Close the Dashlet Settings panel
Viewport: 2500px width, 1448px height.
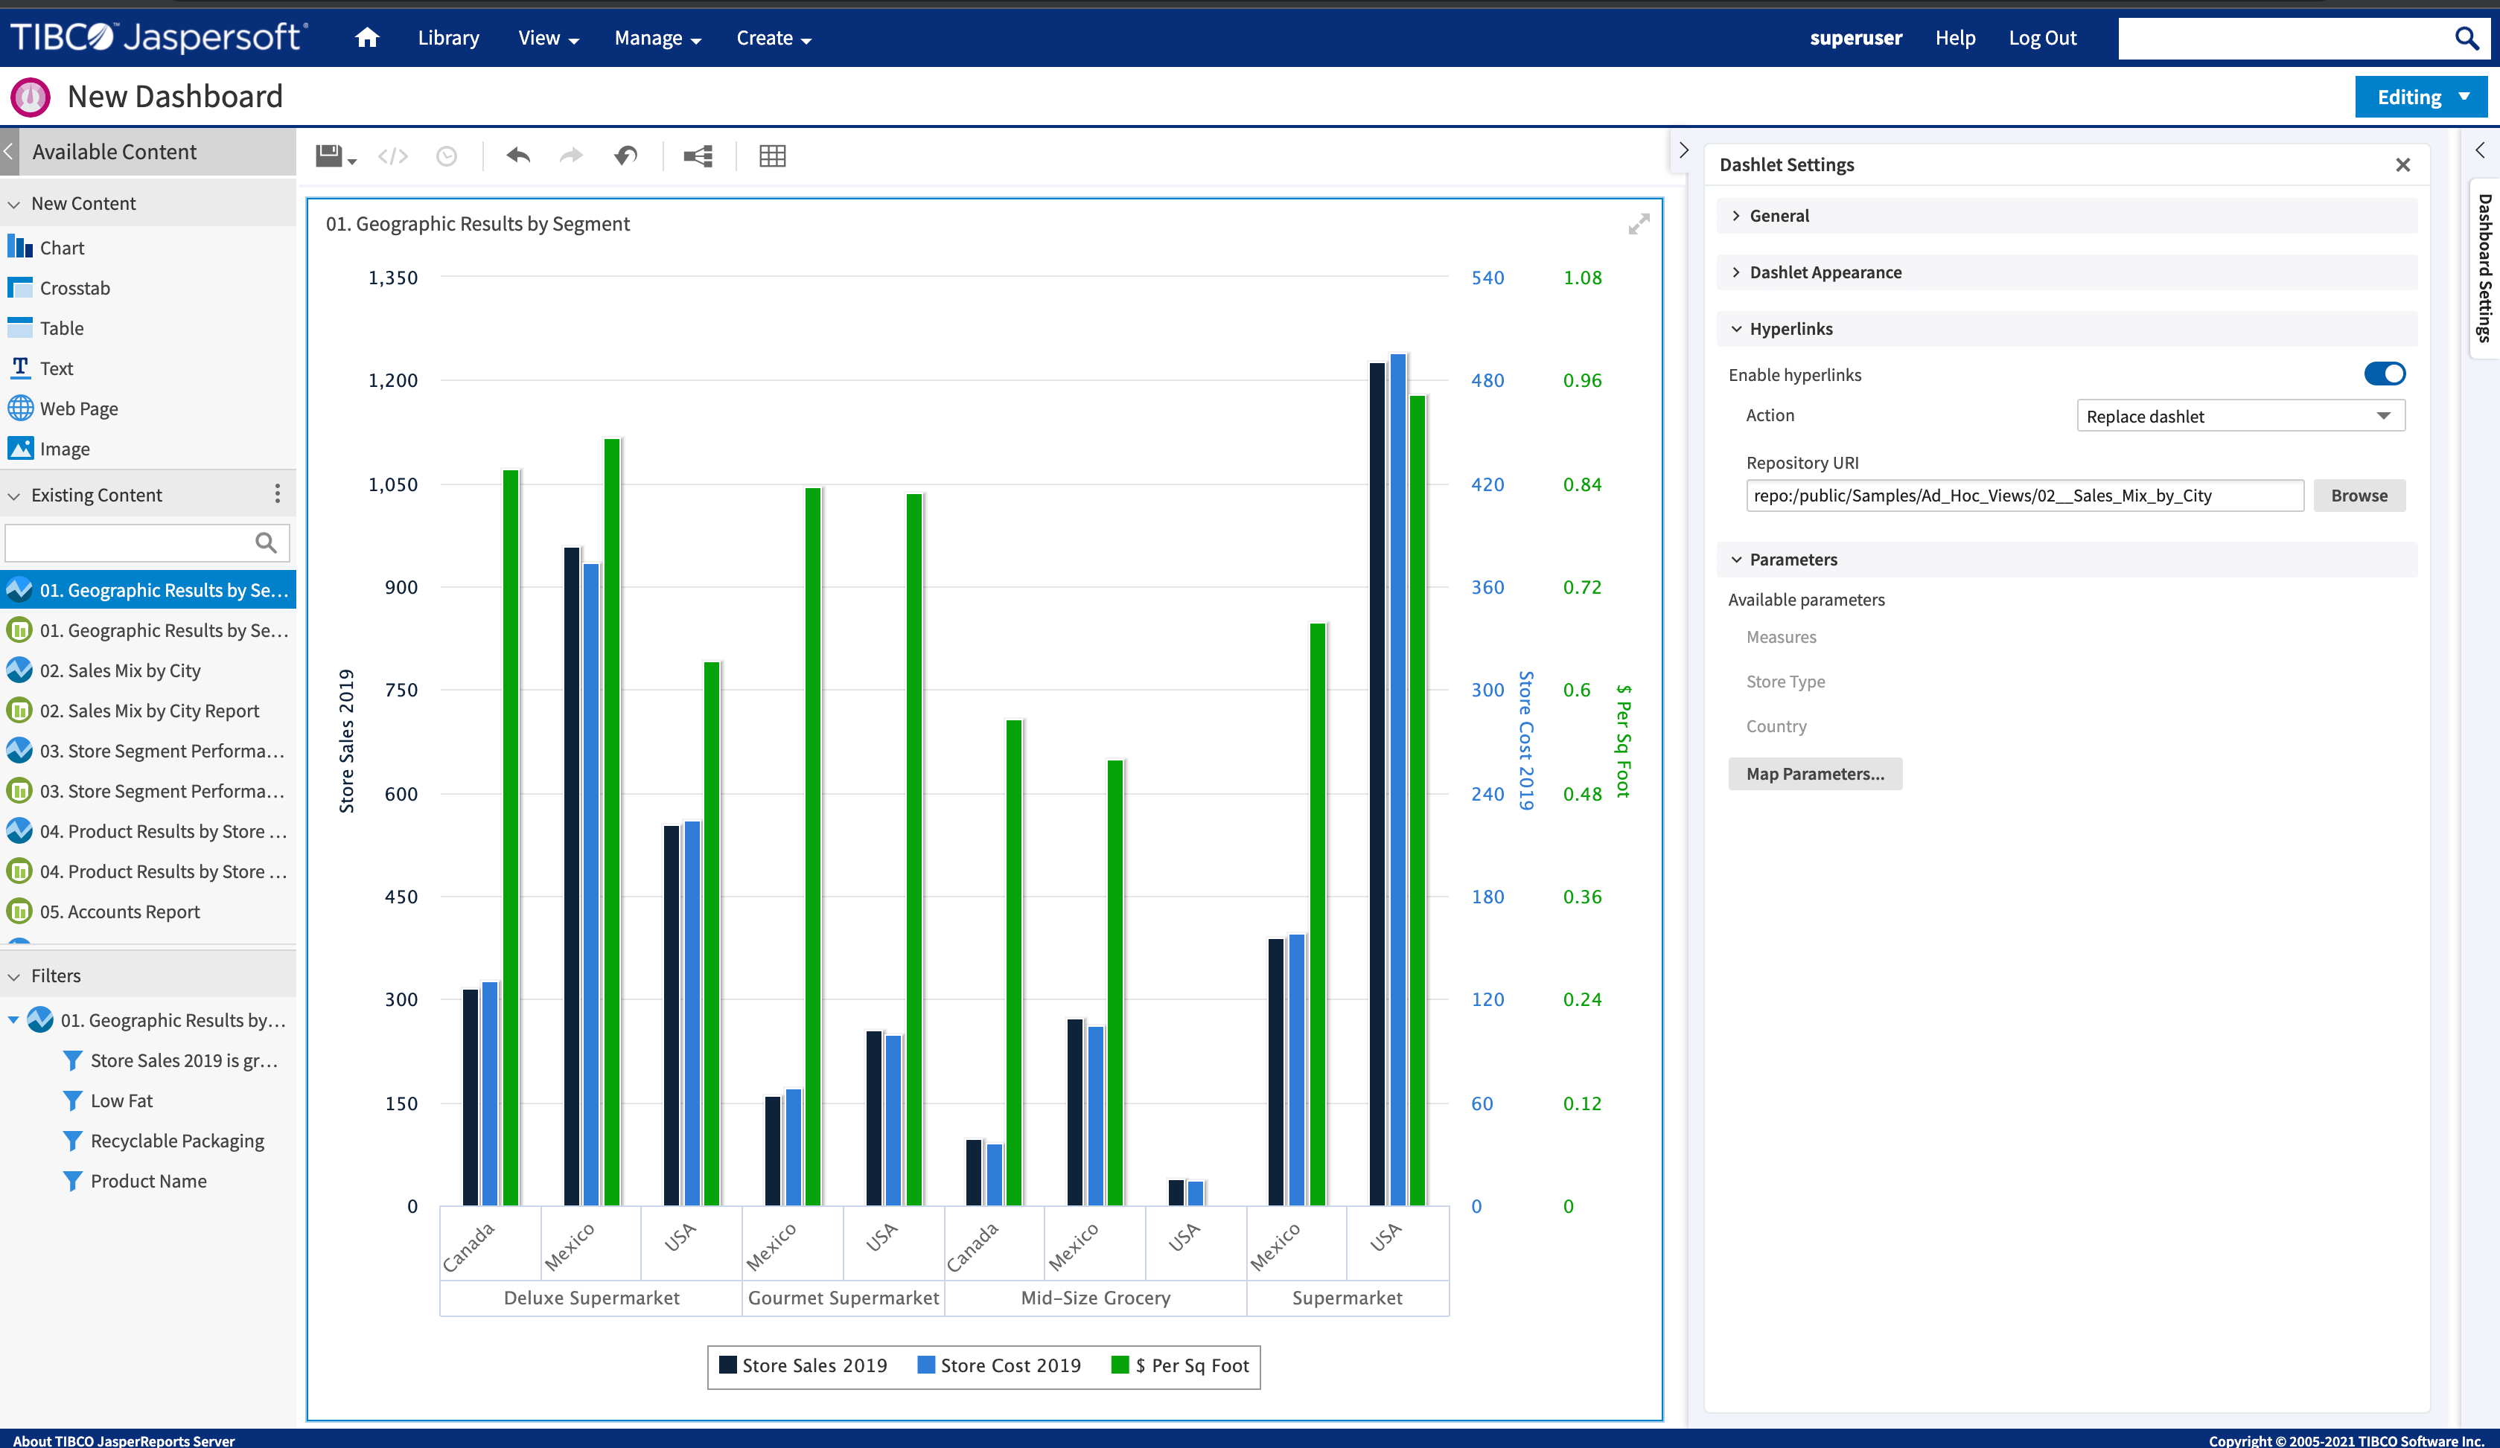[2402, 164]
